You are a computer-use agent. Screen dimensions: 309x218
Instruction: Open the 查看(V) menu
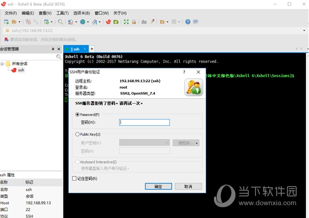[45, 13]
